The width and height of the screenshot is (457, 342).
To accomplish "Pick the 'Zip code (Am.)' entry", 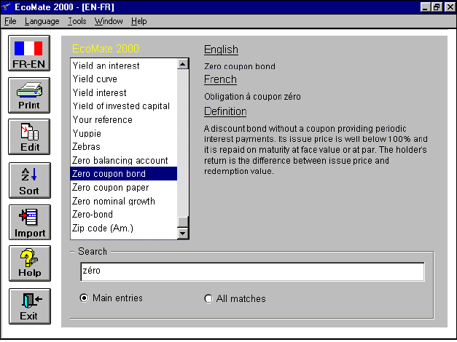I will (x=103, y=228).
